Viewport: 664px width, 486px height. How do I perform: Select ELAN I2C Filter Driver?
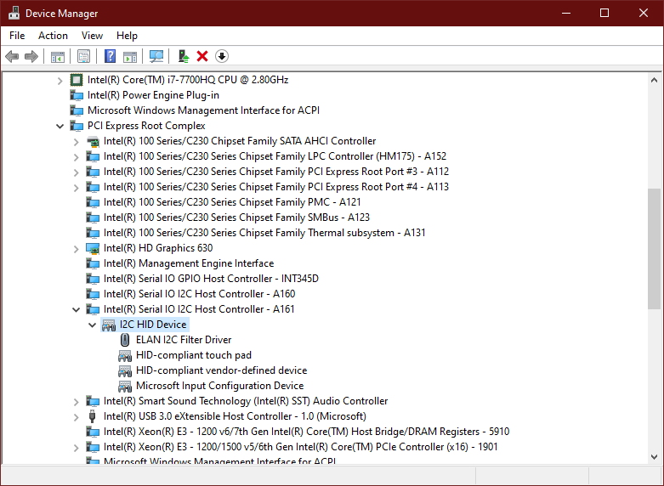click(183, 340)
